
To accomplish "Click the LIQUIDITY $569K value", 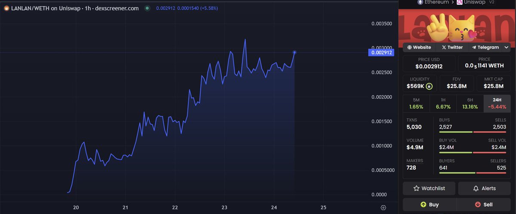I will pos(415,86).
